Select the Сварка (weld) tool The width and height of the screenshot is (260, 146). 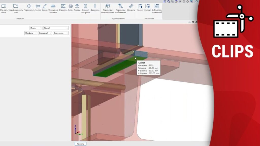(x=44, y=8)
